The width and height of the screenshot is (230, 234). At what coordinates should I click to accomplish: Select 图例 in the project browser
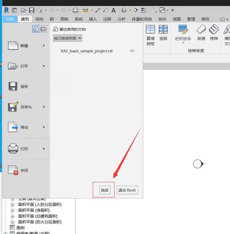point(21,228)
